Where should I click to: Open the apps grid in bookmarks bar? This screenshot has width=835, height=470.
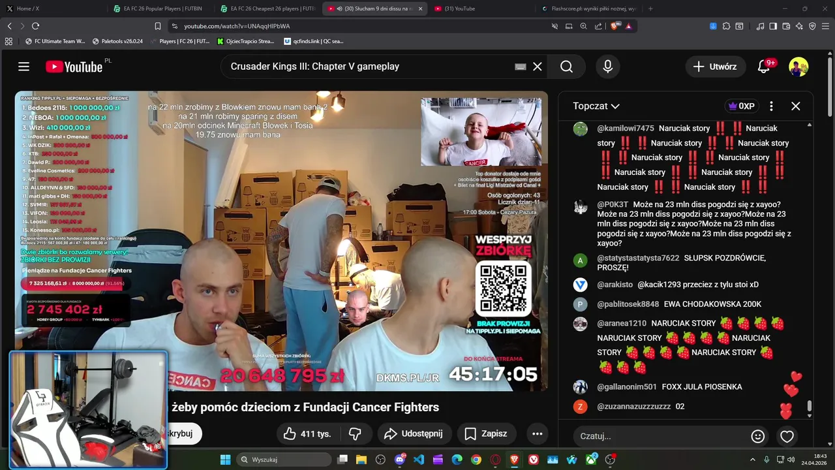pyautogui.click(x=8, y=41)
